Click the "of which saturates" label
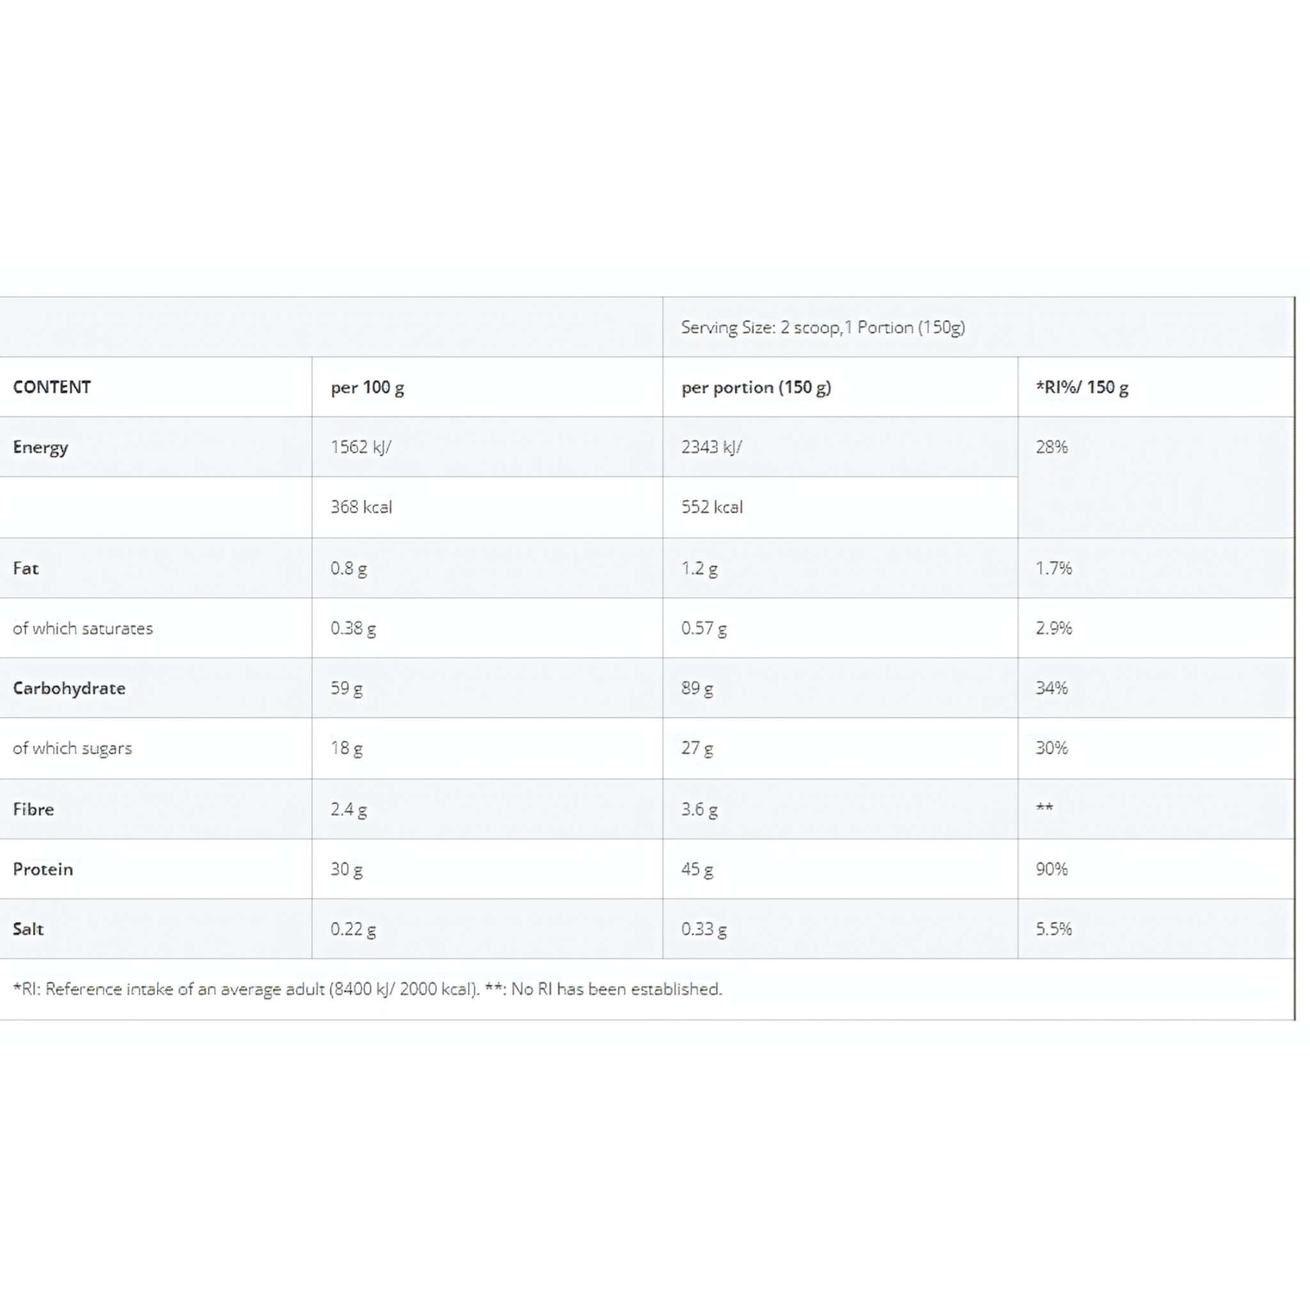 pos(83,629)
